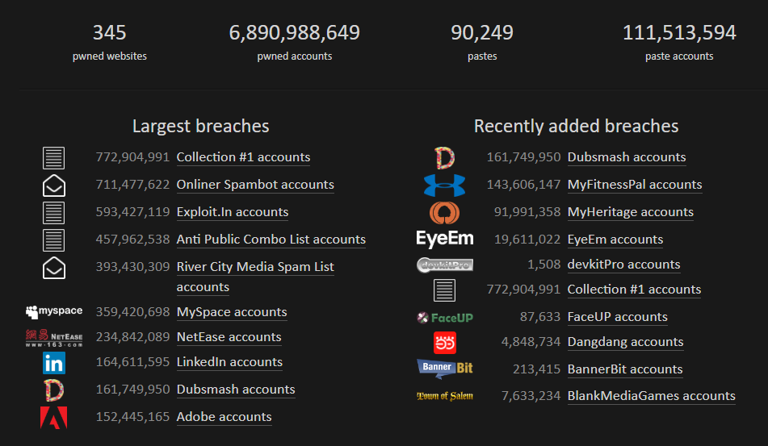Click the MySpace logo
The width and height of the screenshot is (768, 446).
tap(54, 311)
